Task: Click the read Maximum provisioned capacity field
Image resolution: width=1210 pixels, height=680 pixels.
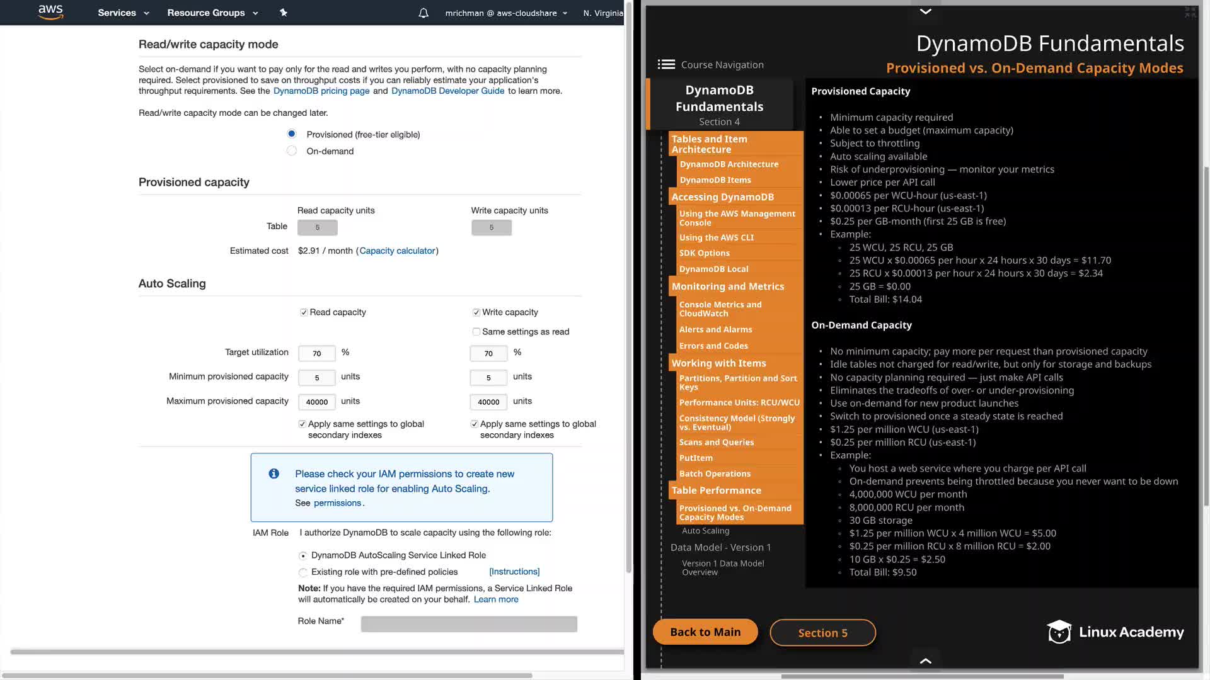Action: point(317,402)
